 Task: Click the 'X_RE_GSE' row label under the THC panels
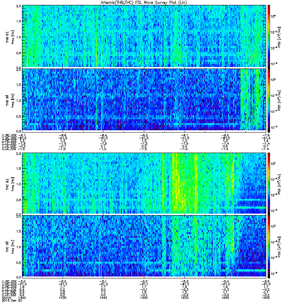(9, 281)
